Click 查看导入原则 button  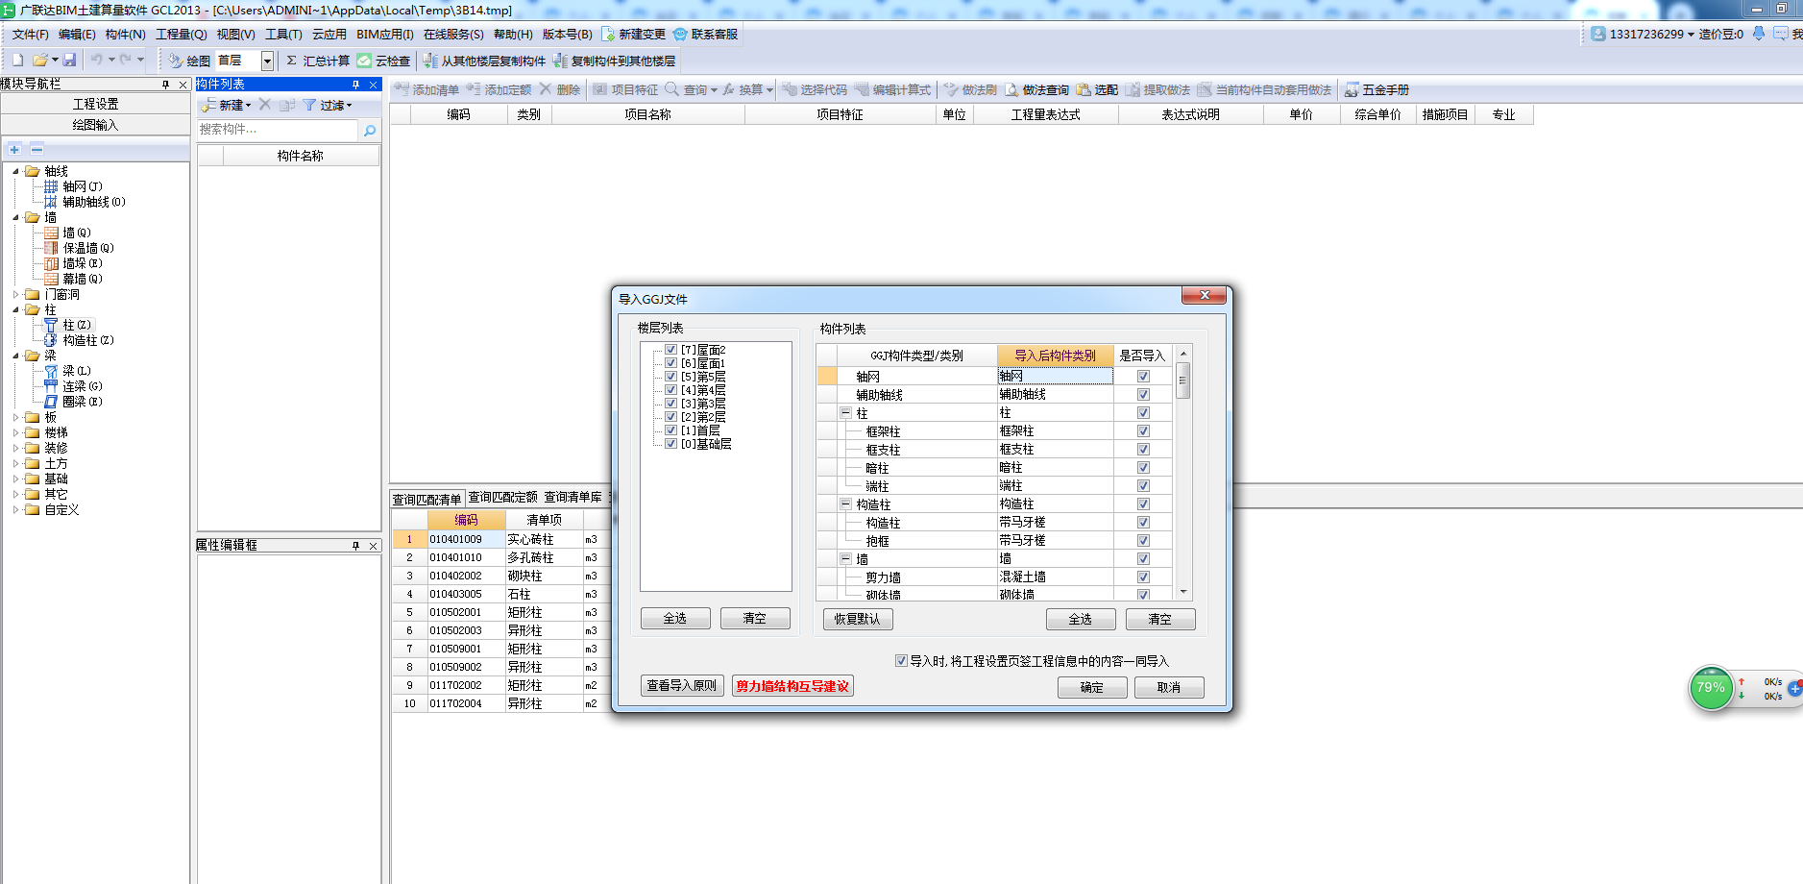[681, 686]
